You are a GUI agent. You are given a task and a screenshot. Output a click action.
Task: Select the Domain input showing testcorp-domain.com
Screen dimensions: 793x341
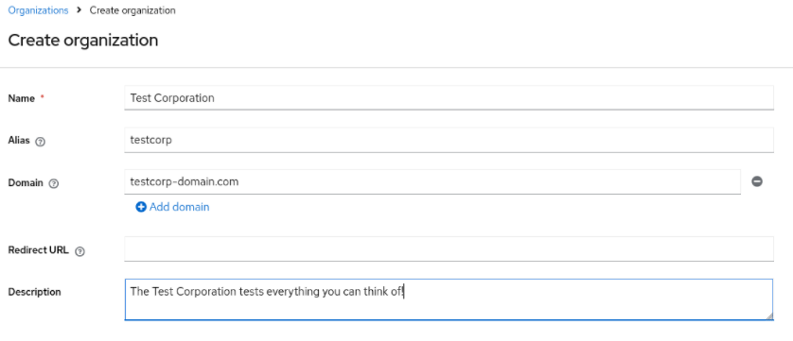[x=432, y=182]
